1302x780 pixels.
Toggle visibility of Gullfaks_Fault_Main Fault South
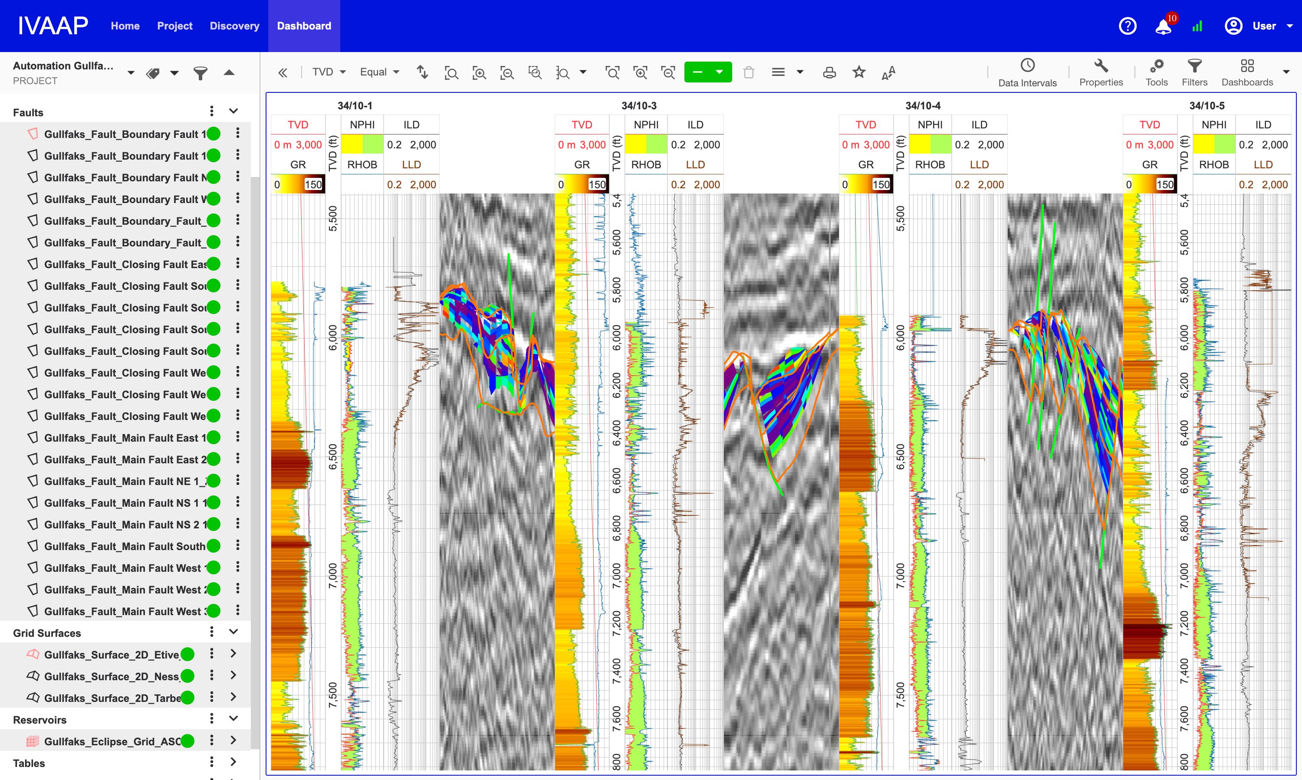(x=214, y=546)
